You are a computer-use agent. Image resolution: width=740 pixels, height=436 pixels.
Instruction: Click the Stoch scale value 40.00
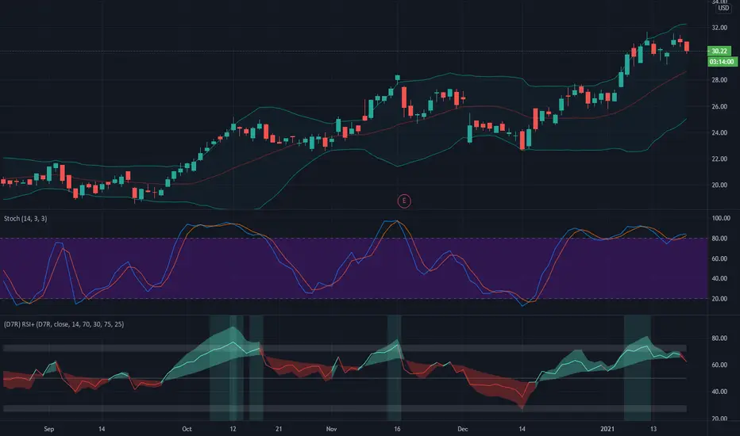pos(719,278)
